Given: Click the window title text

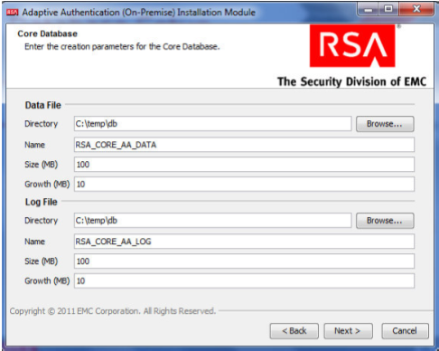Looking at the screenshot, I should pyautogui.click(x=139, y=13).
